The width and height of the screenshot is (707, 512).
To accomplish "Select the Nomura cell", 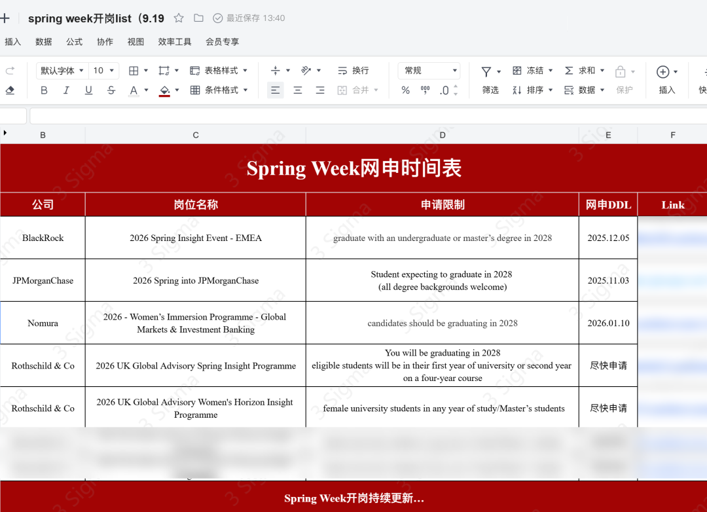I will [x=43, y=323].
